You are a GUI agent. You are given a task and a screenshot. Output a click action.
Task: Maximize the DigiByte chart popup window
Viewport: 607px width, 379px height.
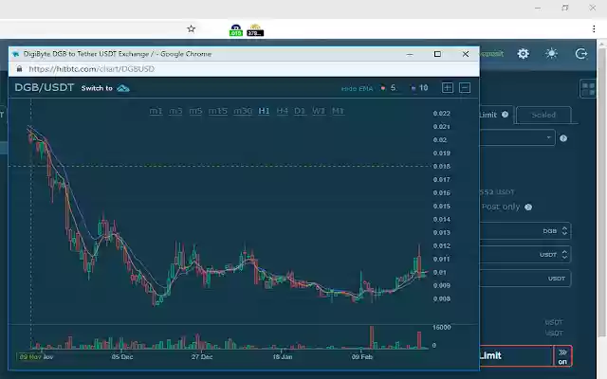click(x=437, y=54)
